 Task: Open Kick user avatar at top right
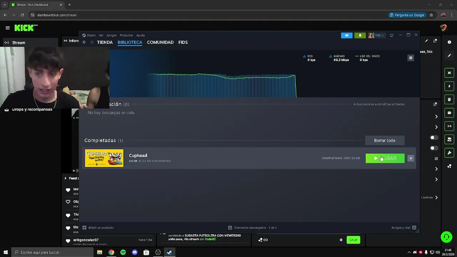[x=443, y=28]
